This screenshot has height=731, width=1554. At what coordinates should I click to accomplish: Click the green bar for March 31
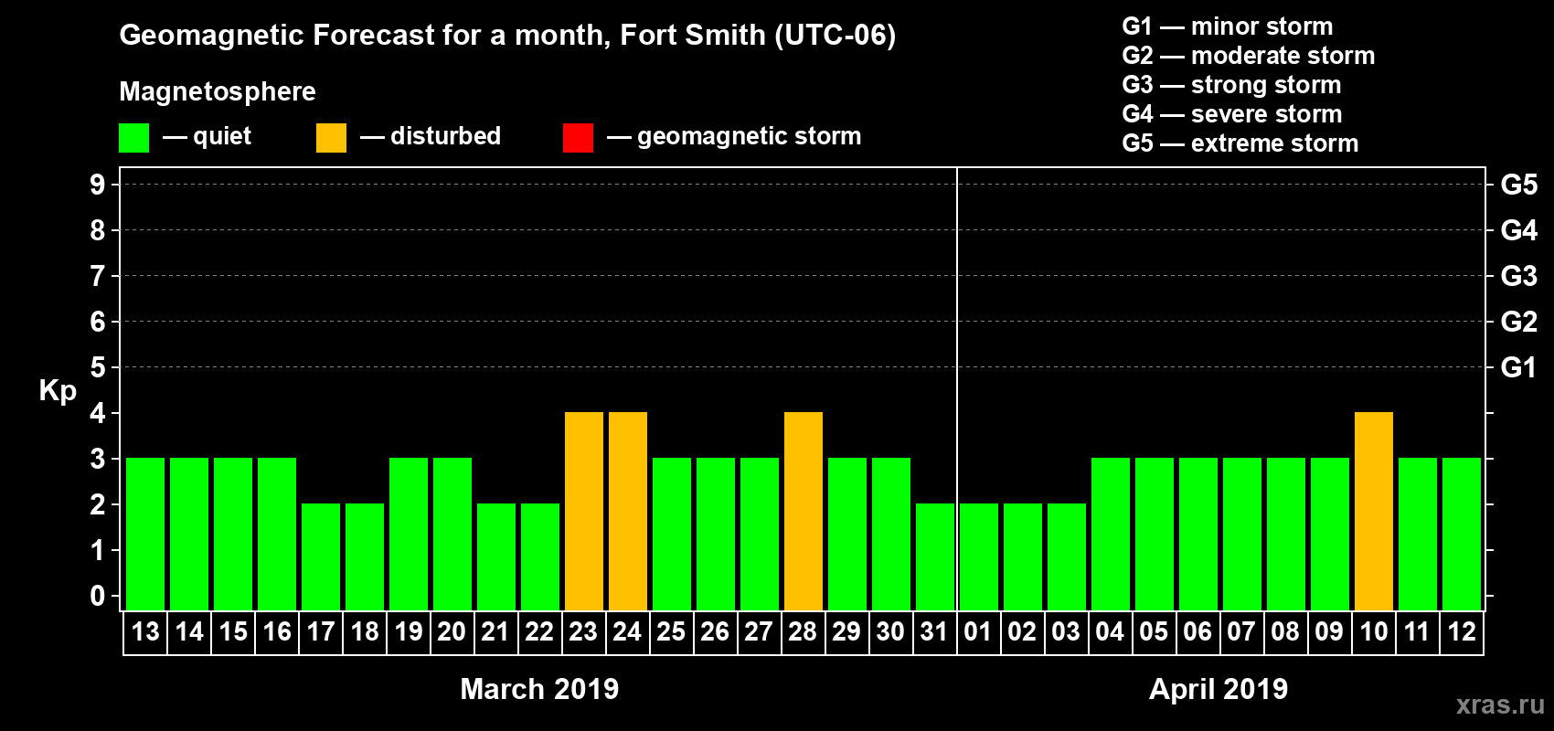pyautogui.click(x=935, y=556)
